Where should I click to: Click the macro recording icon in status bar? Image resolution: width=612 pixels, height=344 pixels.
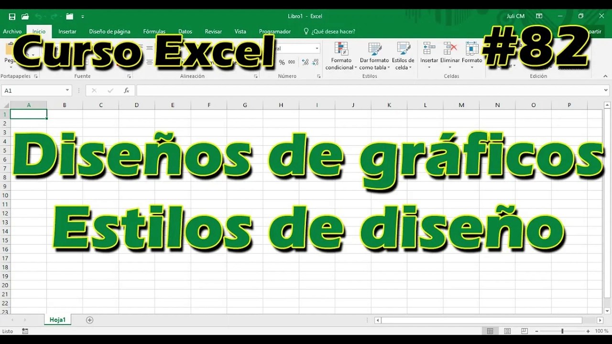[x=25, y=331]
